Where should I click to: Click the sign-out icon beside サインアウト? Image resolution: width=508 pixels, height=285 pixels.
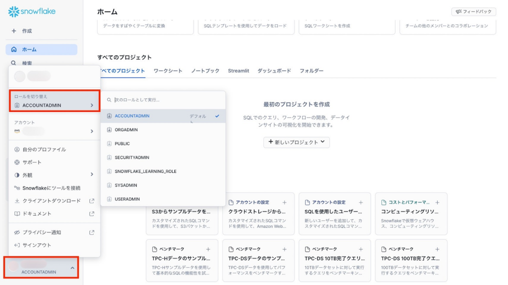(17, 245)
